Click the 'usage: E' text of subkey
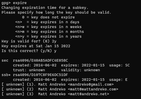Image resolution: width=141 pixels, height=99 pixels. click(118, 80)
